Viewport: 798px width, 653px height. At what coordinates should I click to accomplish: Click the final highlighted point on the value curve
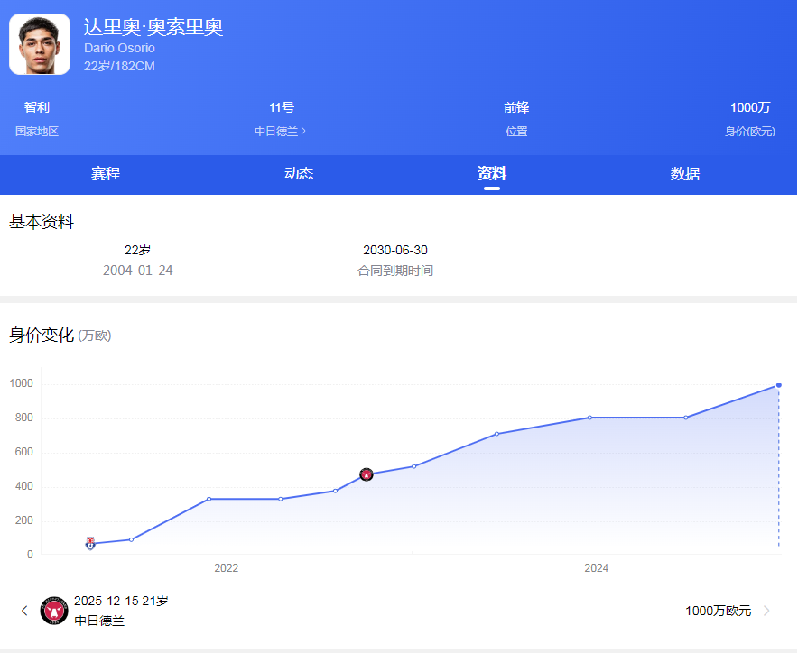click(777, 385)
